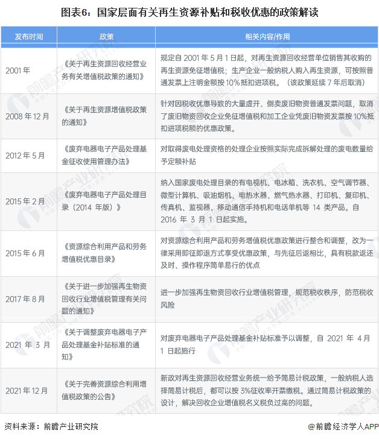
Task: Click content starting 新政对再生资源回收经营业务
Action: point(267,391)
